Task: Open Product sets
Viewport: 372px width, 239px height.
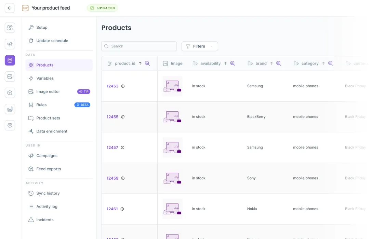Action: point(59,118)
